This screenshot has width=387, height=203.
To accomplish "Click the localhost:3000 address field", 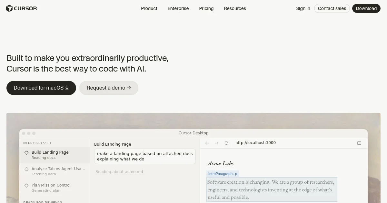I will click(255, 143).
